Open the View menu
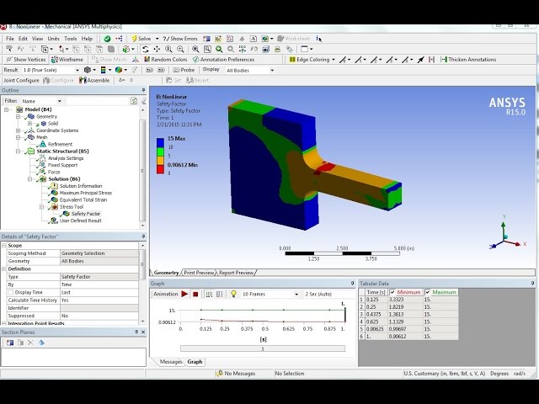Image resolution: width=539 pixels, height=404 pixels. 37,39
